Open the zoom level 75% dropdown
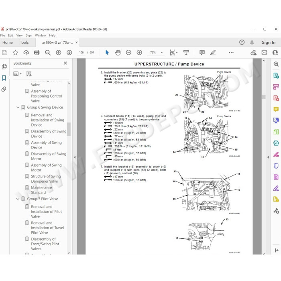 (162, 53)
